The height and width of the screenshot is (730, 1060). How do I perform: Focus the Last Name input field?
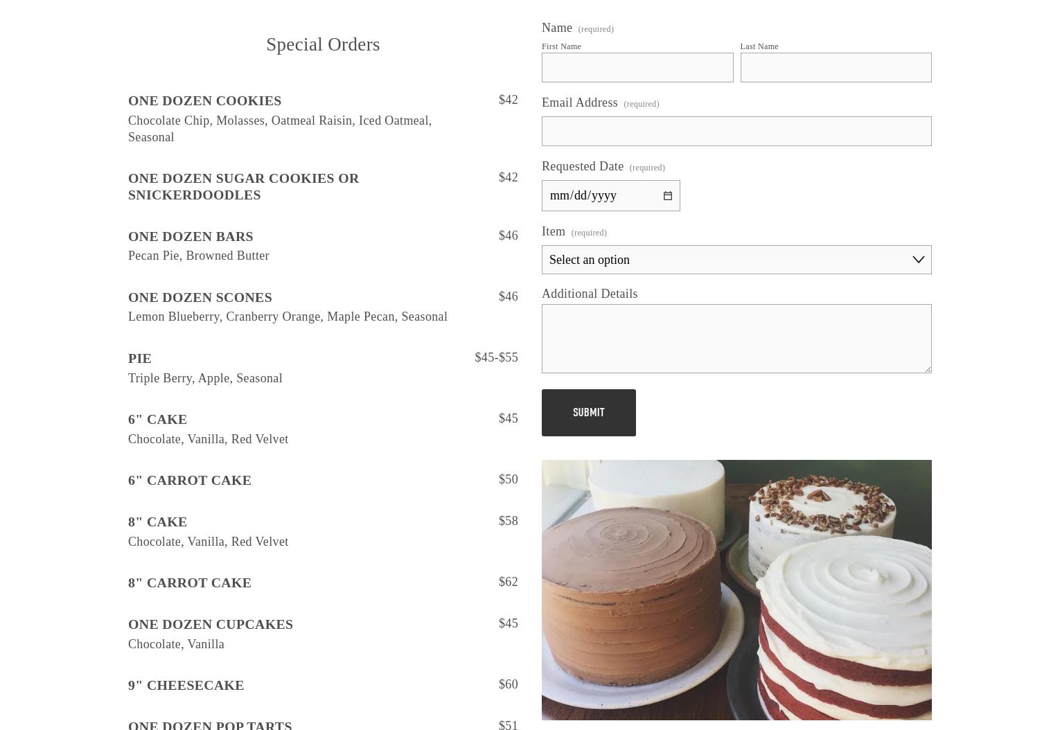tap(836, 67)
